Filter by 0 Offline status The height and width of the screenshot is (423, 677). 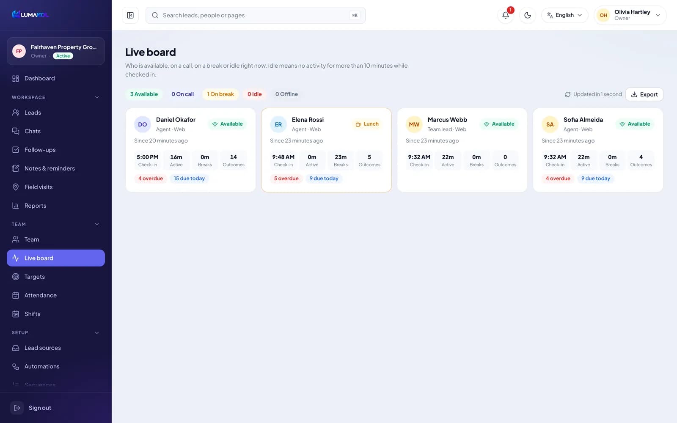[286, 94]
